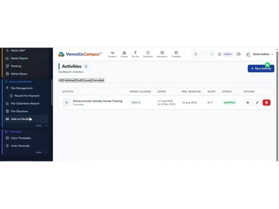Click the Class 3 target class tag
This screenshot has height=209, width=279.
coord(136,103)
